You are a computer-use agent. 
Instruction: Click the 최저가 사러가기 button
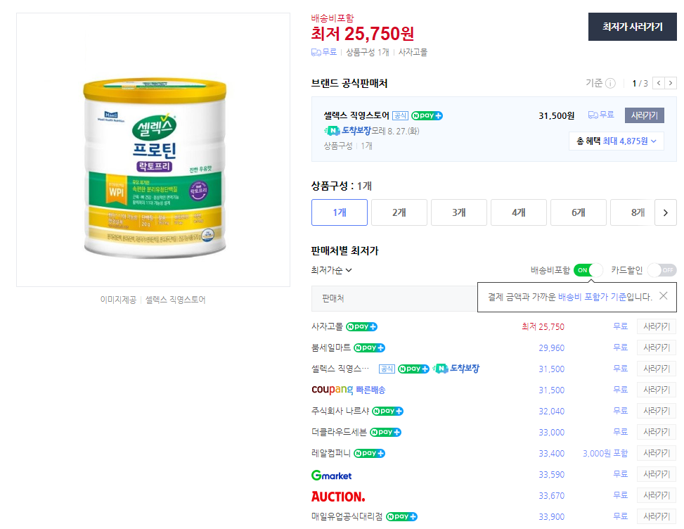[631, 27]
